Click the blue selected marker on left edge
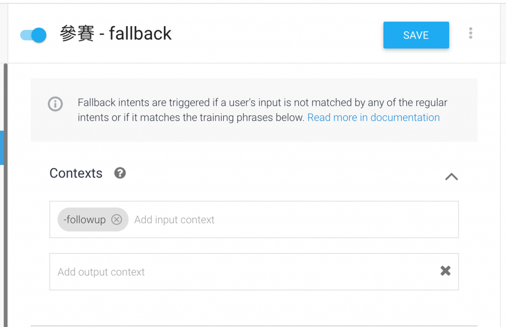 tap(1, 147)
